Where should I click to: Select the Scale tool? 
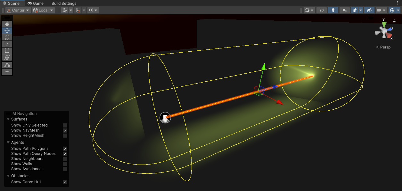pos(7,44)
